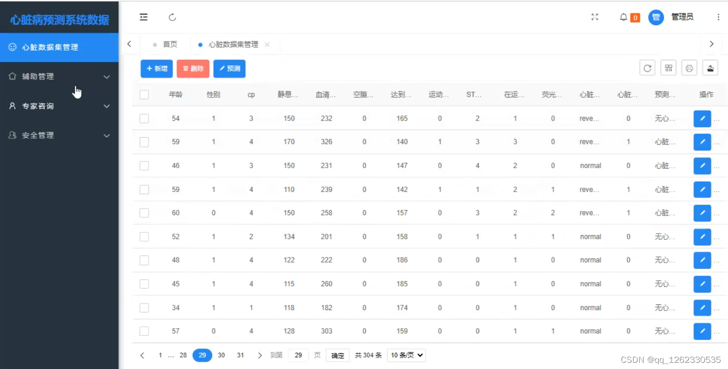
Task: Click the 管理员 username label
Action: point(682,17)
